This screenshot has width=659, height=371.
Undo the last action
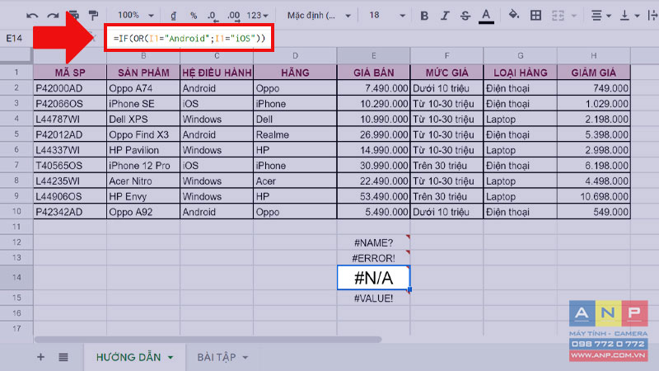coord(32,16)
